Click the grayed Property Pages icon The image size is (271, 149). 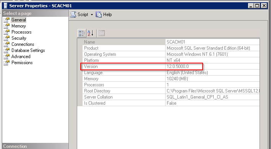pos(102,33)
